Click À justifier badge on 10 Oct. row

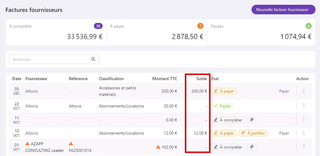coord(253,133)
